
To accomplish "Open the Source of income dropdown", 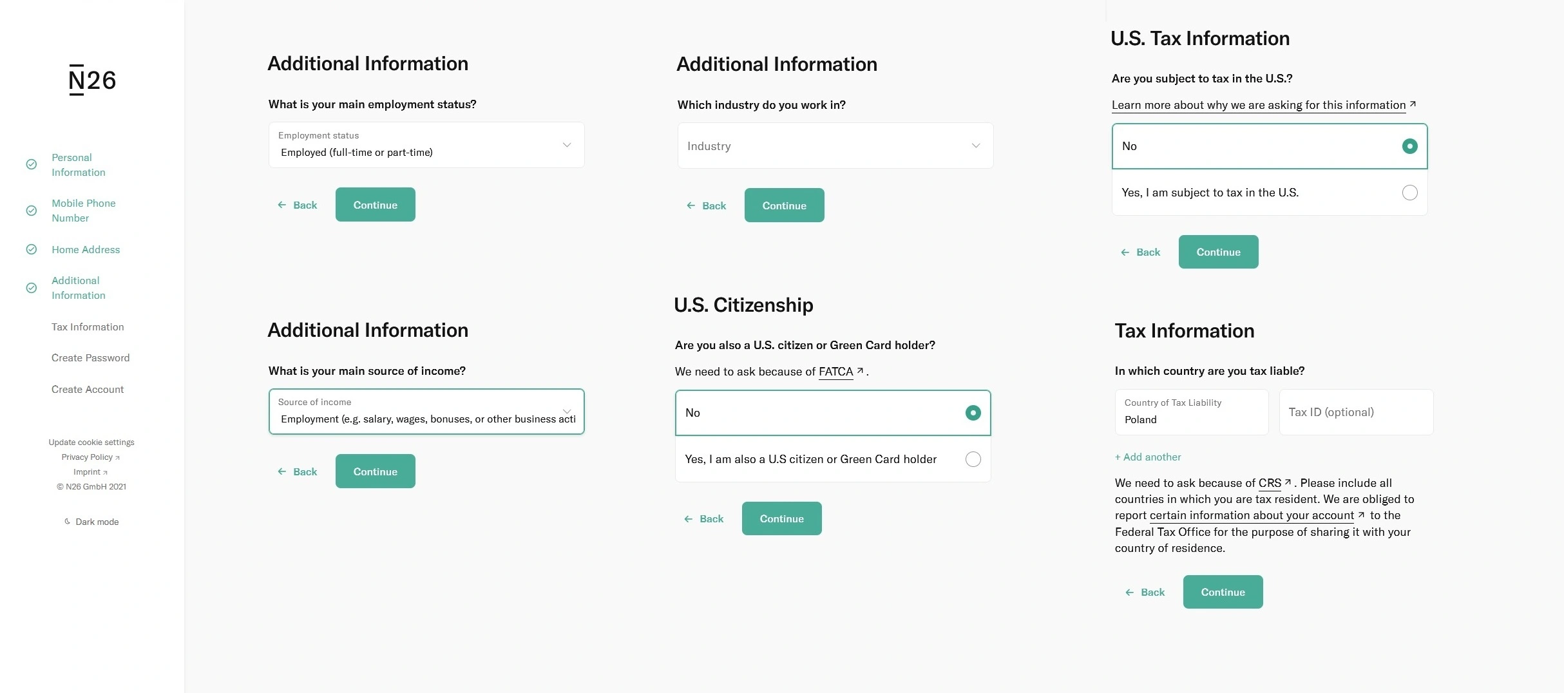I will (426, 412).
